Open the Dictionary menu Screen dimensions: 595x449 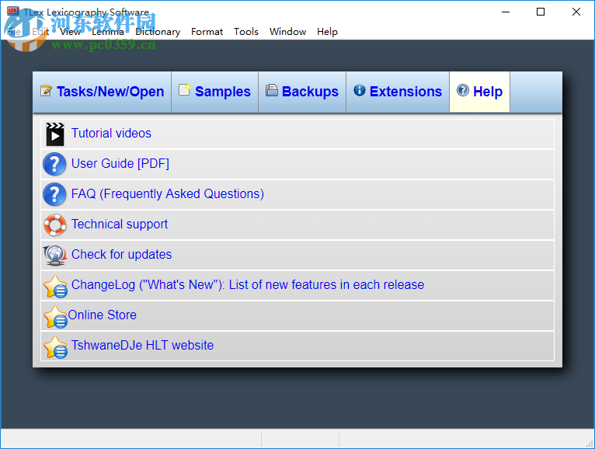(x=158, y=32)
